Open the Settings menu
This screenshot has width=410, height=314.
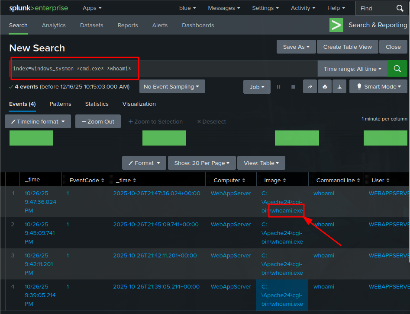pyautogui.click(x=265, y=8)
